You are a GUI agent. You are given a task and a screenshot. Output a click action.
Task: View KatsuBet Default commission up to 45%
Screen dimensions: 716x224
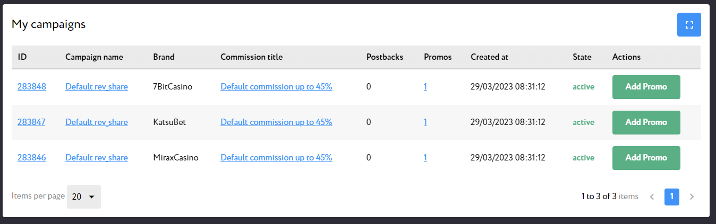click(276, 122)
